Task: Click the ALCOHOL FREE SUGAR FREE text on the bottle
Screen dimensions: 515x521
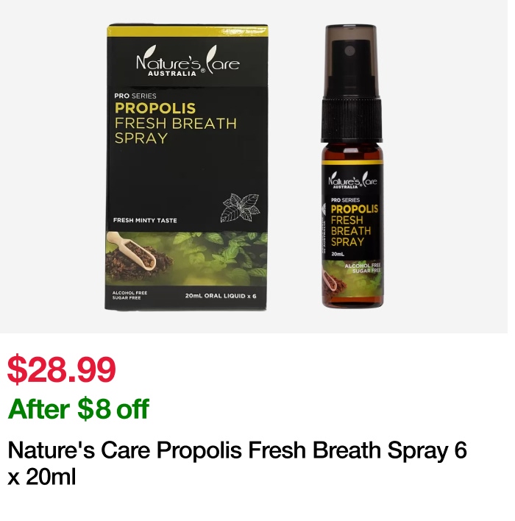Action: (x=363, y=269)
